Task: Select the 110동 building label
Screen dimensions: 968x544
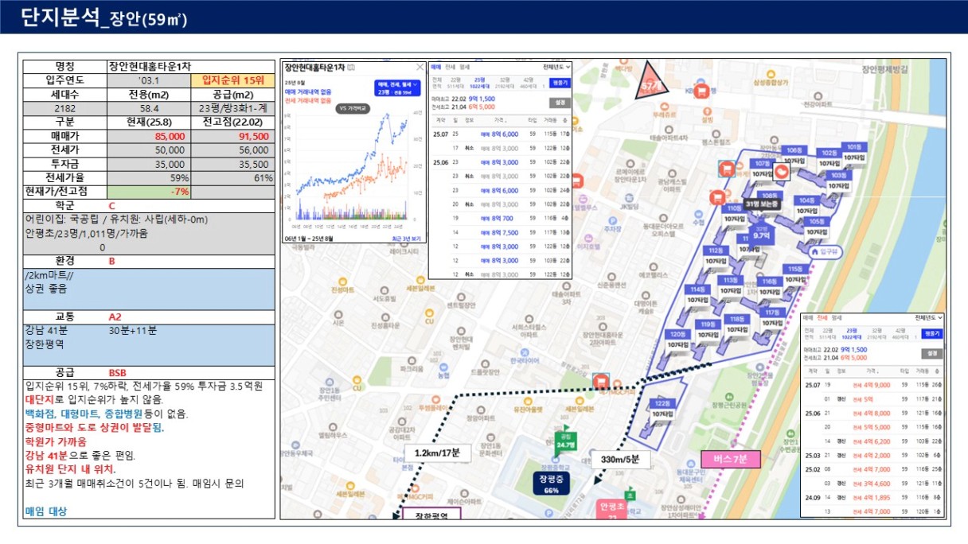Action: click(x=733, y=208)
